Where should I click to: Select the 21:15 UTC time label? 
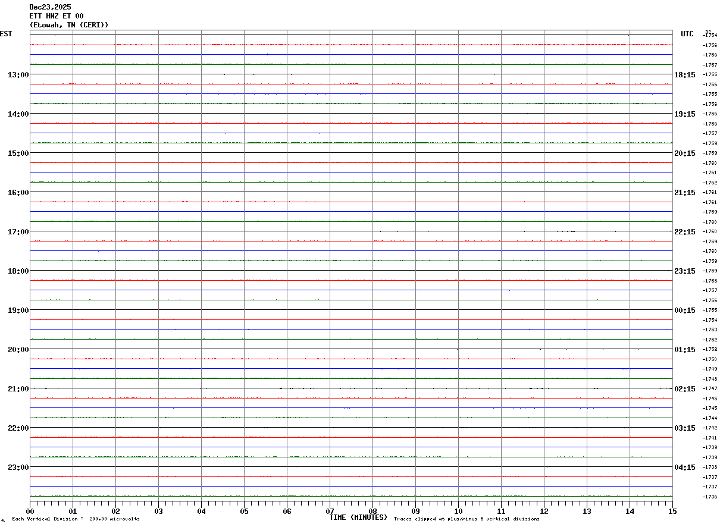(x=685, y=192)
